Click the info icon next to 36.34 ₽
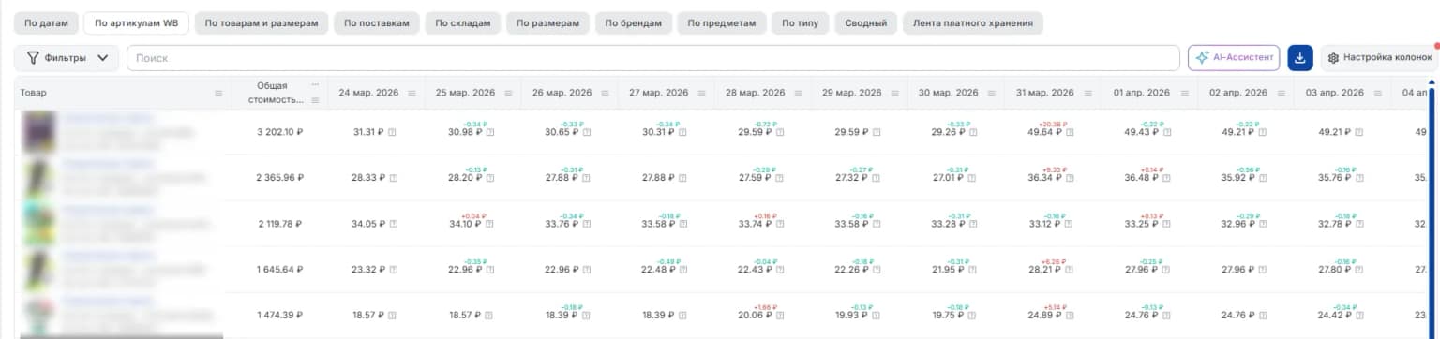Viewport: 1440px width, 339px height. [x=1069, y=178]
